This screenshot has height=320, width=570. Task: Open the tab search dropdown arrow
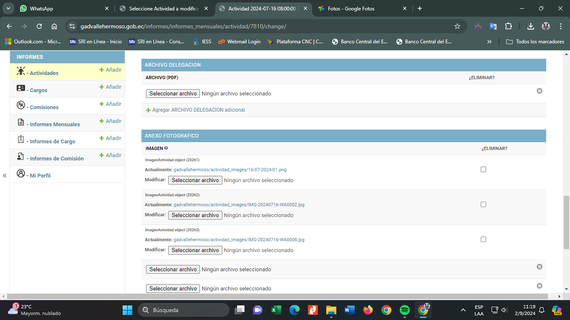(8, 8)
